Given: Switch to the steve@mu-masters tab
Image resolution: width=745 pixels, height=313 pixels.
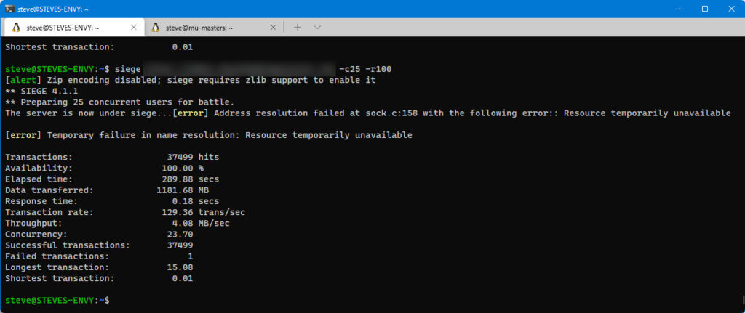Looking at the screenshot, I should pyautogui.click(x=213, y=28).
